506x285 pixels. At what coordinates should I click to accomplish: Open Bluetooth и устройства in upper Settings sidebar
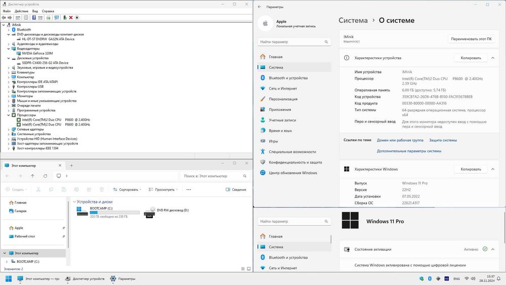pyautogui.click(x=294, y=78)
